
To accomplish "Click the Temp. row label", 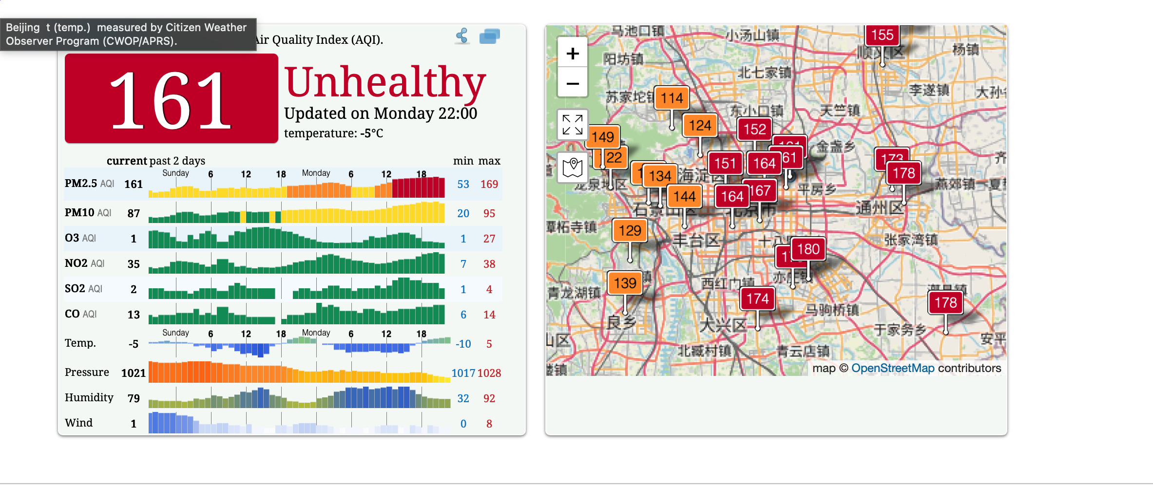I will [80, 343].
